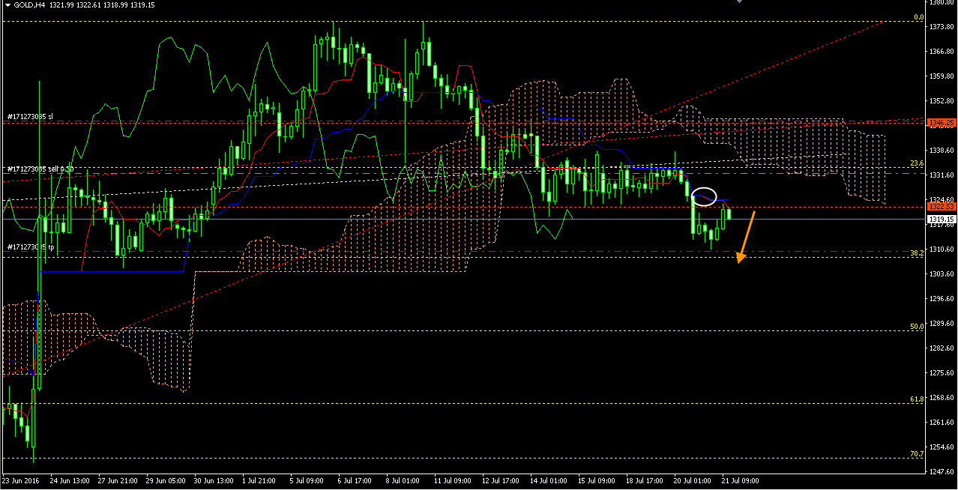
Task: Click 1268.60 on the price axis
Action: (x=942, y=398)
